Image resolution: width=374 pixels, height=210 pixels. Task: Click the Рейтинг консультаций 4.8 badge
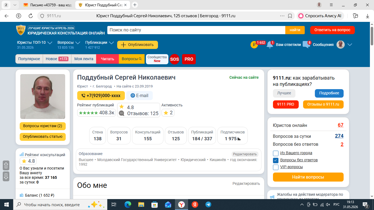pos(28,161)
